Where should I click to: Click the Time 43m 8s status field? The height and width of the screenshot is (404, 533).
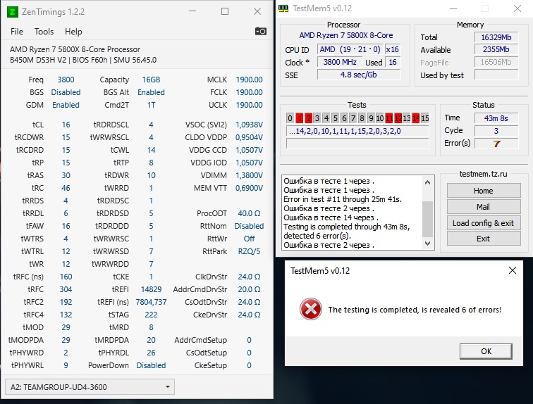pos(496,118)
